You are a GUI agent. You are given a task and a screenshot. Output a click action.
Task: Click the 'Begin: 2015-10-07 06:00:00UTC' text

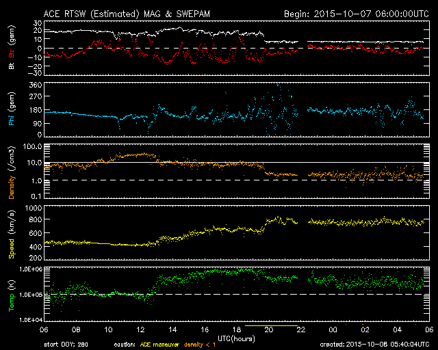(357, 14)
